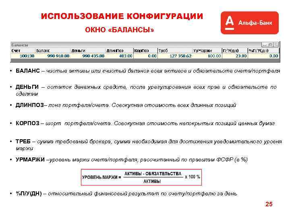
Task: Select the %П/У(дн) cell 0.00
Action: click(263, 56)
